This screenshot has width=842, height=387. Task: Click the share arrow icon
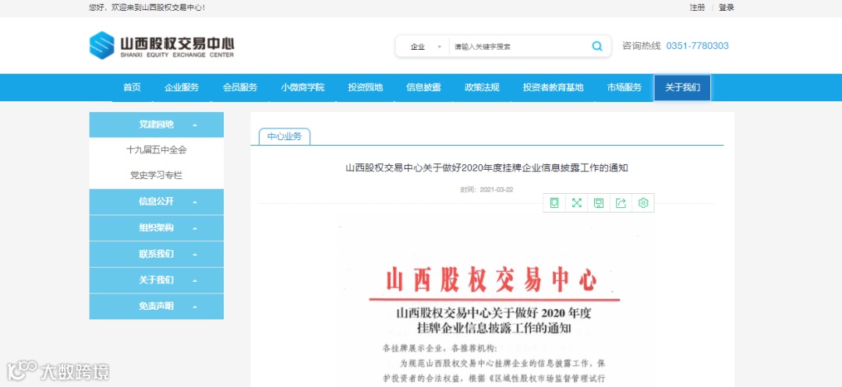(x=621, y=202)
